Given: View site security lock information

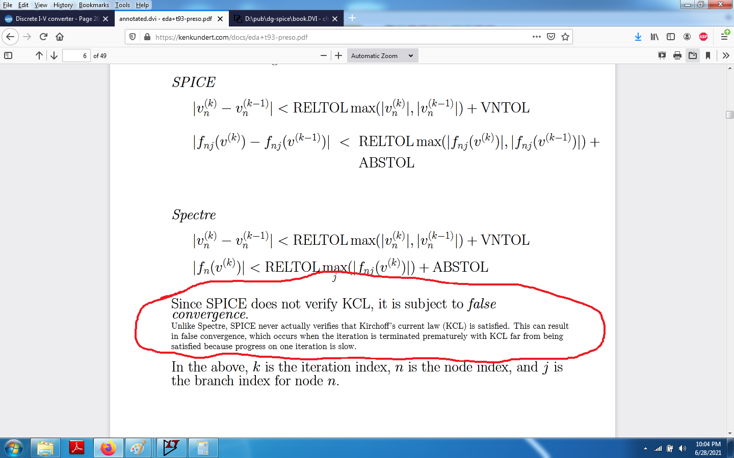Looking at the screenshot, I should 147,37.
